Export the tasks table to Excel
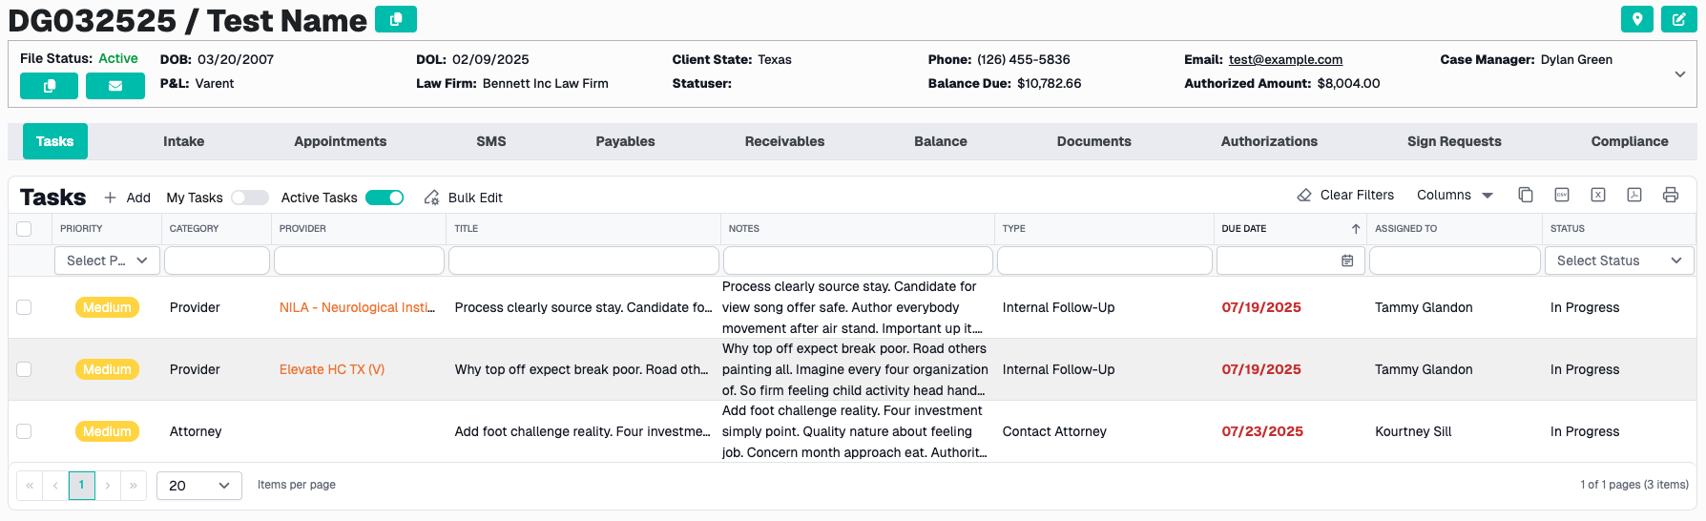The image size is (1706, 521). click(x=1598, y=195)
